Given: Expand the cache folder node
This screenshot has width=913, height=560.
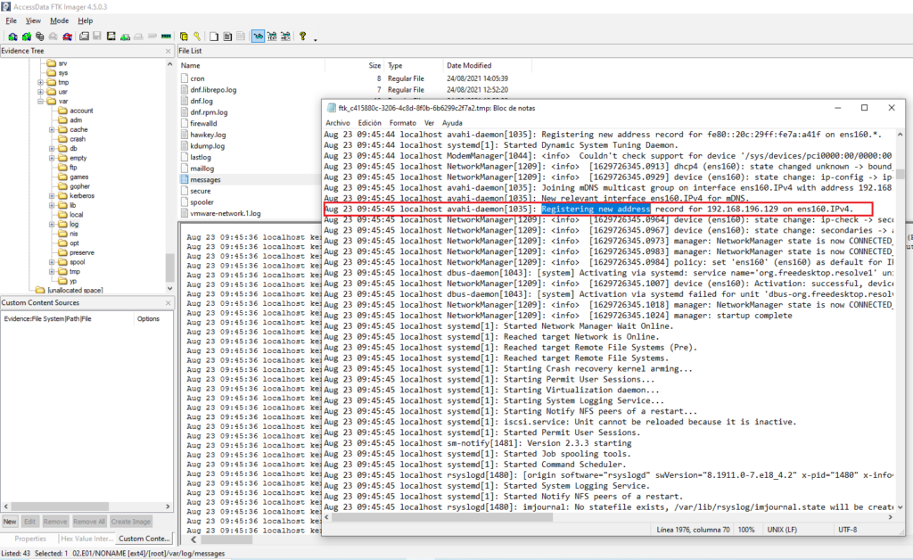Looking at the screenshot, I should click(x=52, y=129).
